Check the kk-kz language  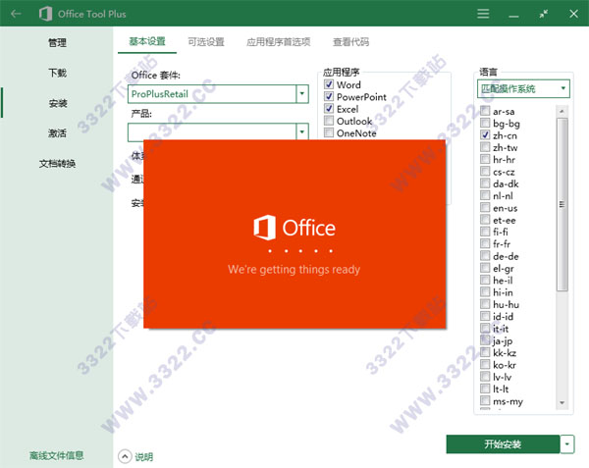click(485, 352)
